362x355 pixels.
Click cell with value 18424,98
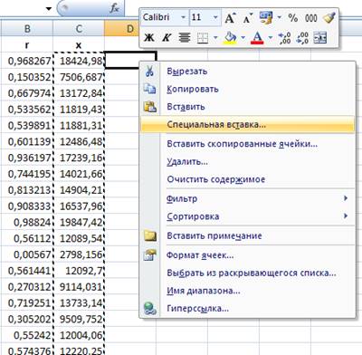79,61
